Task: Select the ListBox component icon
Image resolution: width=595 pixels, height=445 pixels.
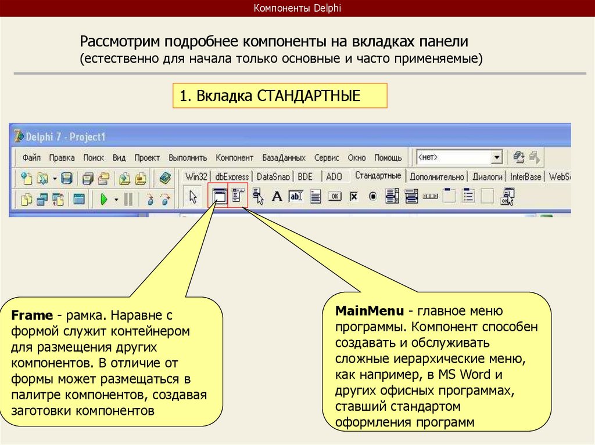Action: (x=392, y=196)
